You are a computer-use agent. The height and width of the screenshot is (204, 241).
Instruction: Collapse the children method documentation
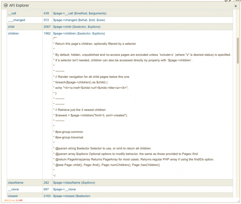click(13, 33)
